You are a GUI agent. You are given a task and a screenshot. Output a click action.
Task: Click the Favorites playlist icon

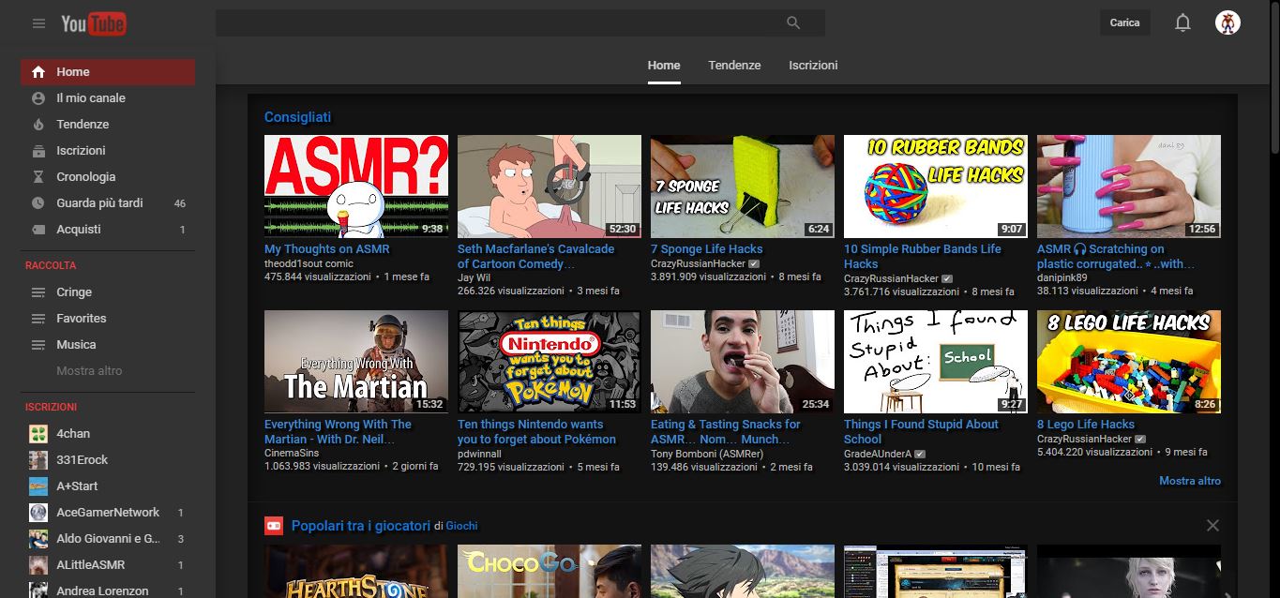coord(38,319)
